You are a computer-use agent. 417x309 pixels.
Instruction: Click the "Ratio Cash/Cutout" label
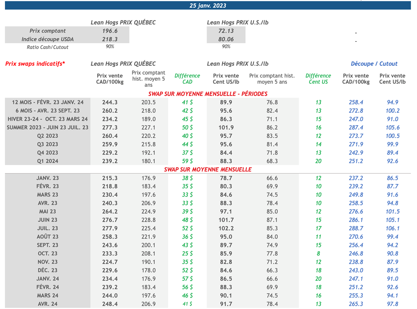coord(48,47)
